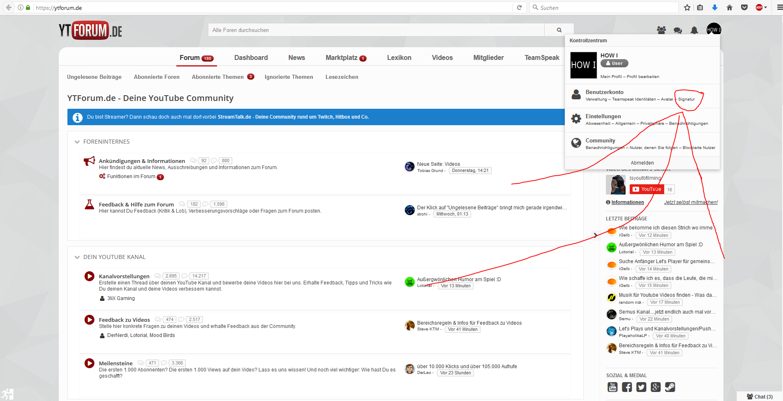Open the Twitter social icon
The image size is (783, 401).
[641, 387]
